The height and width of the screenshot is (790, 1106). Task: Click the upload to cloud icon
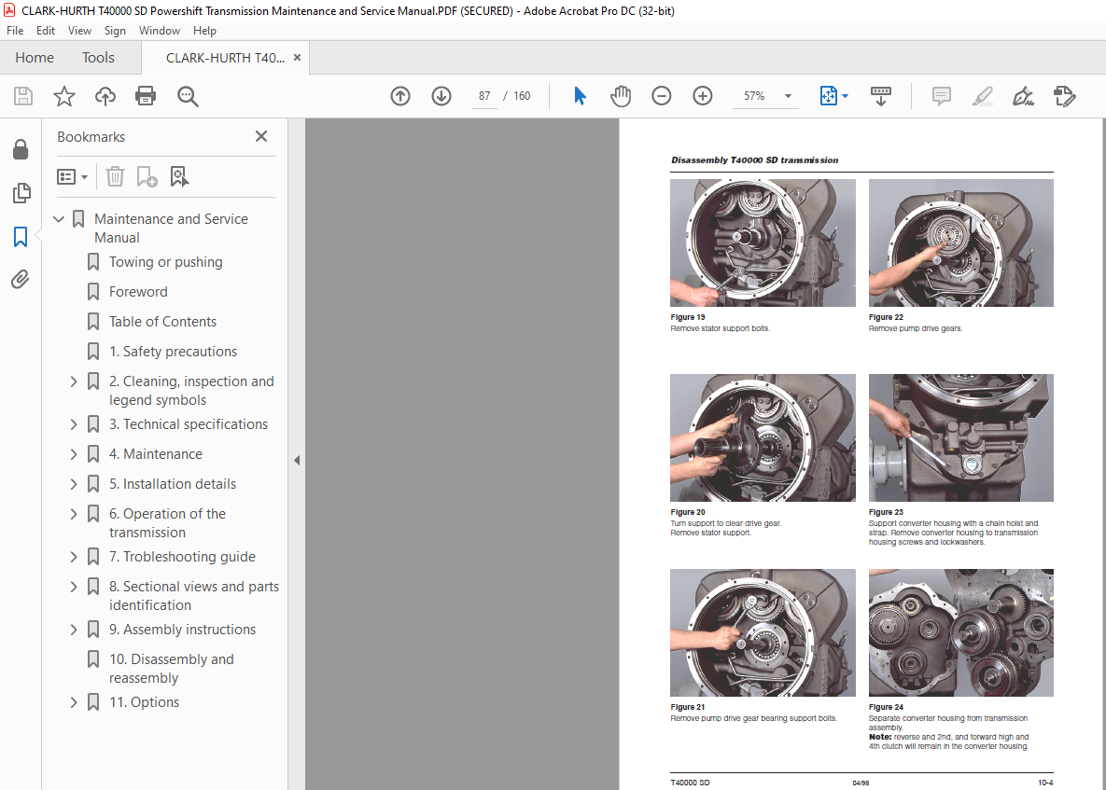[105, 96]
